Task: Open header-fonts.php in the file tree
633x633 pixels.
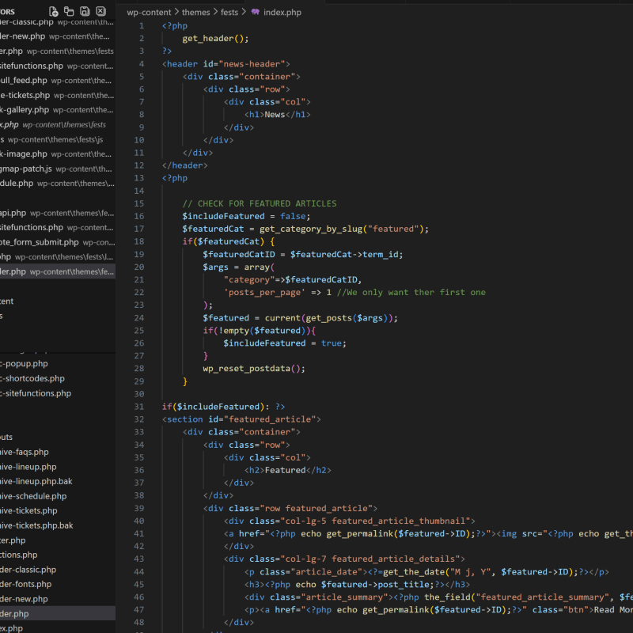Action: 28,584
